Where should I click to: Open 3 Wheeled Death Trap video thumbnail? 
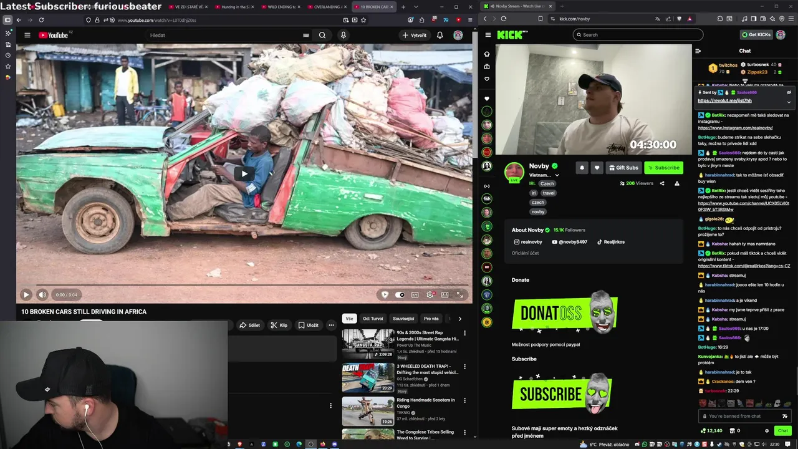pos(368,377)
